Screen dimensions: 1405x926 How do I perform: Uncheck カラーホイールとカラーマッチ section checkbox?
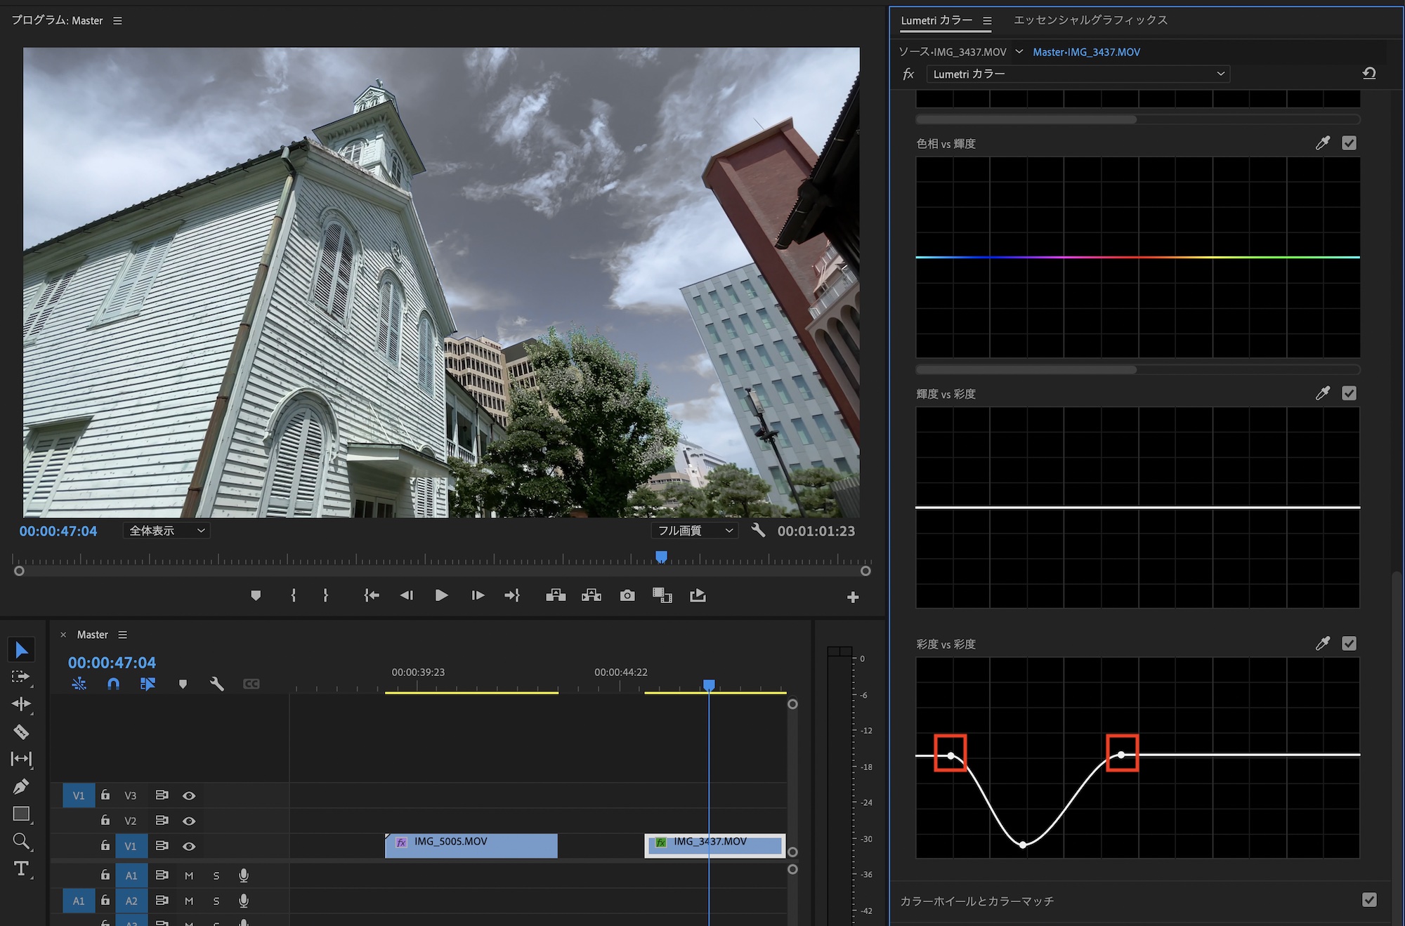[1368, 900]
